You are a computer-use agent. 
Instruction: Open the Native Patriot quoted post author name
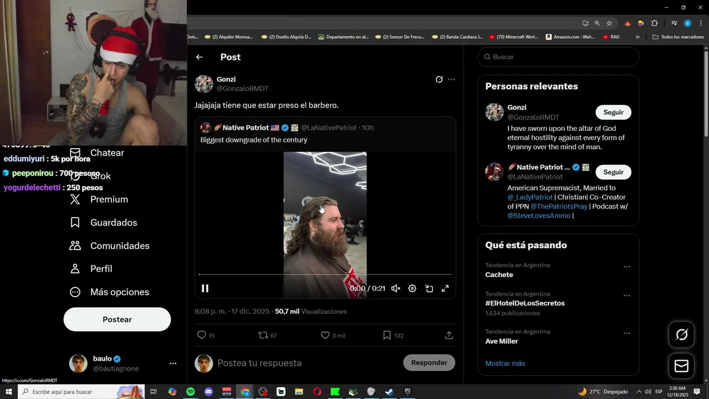pos(246,127)
